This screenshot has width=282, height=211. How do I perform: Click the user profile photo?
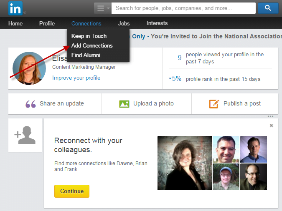coord(29,68)
